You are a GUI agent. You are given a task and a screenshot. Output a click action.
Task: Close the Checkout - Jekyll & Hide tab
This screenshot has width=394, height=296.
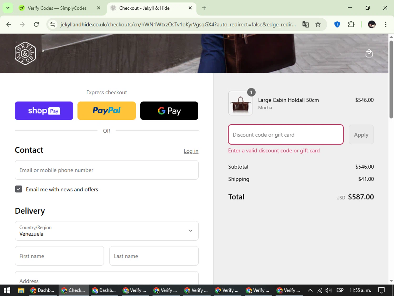(190, 8)
